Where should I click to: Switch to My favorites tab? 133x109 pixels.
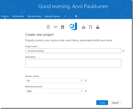18,16
